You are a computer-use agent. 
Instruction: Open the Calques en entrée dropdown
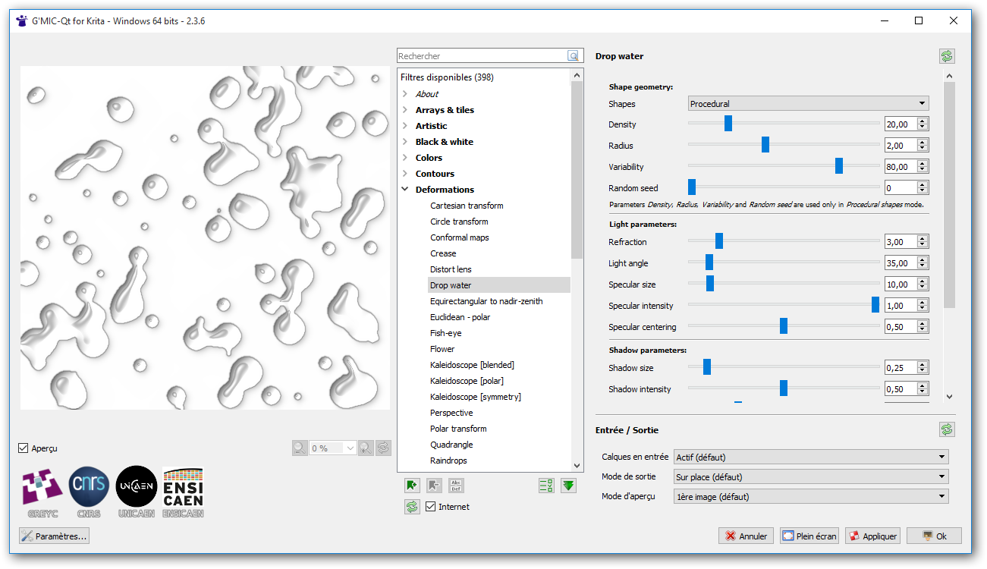pyautogui.click(x=811, y=457)
